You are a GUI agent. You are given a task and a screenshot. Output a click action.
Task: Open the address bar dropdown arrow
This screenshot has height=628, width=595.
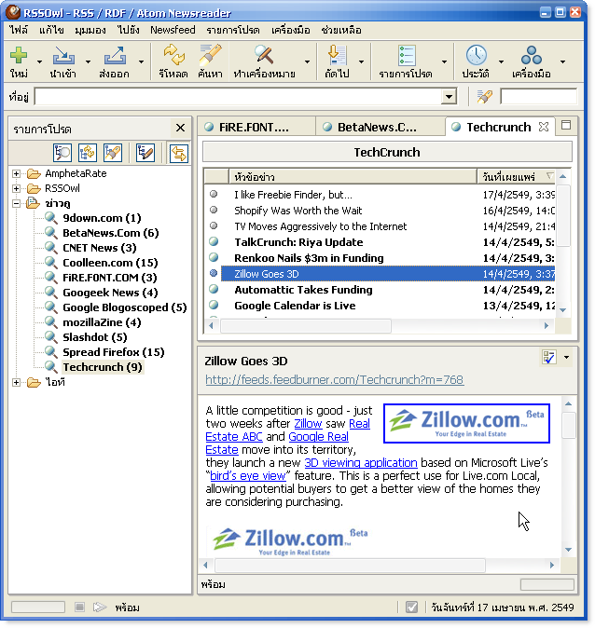450,97
